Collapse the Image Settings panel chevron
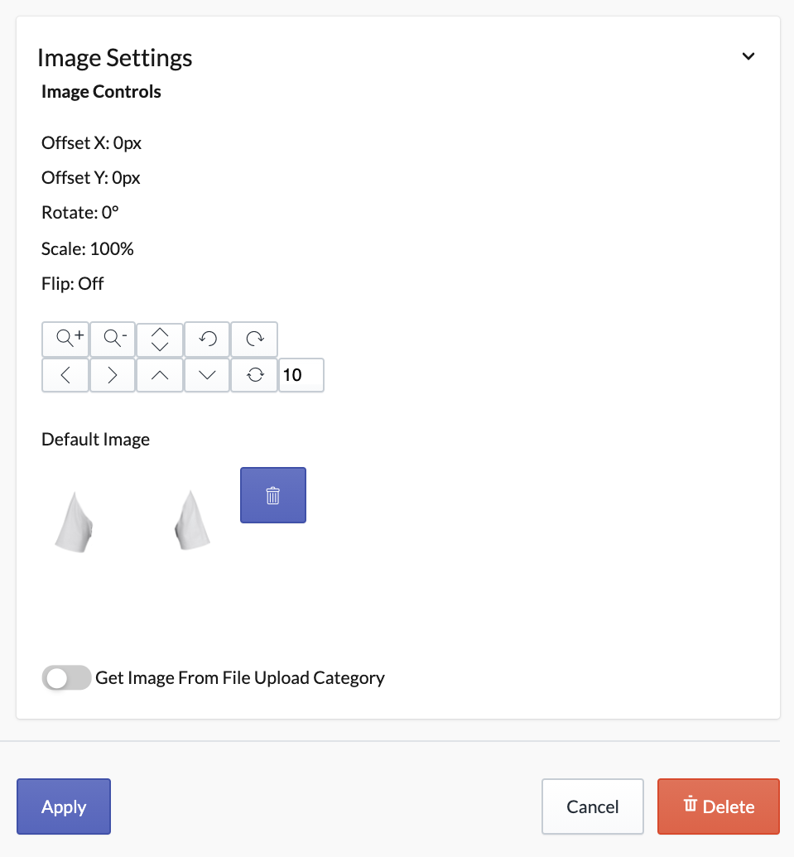794x857 pixels. tap(748, 56)
